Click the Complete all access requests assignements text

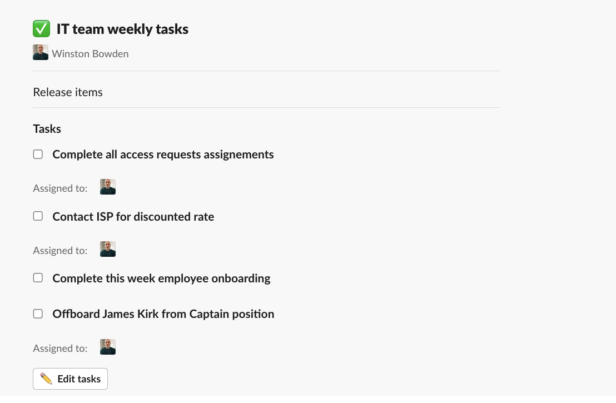(x=163, y=155)
